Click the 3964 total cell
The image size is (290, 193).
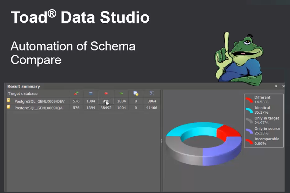click(152, 101)
